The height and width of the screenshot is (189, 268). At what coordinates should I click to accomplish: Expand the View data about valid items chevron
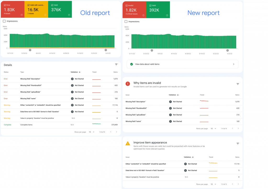[233, 64]
